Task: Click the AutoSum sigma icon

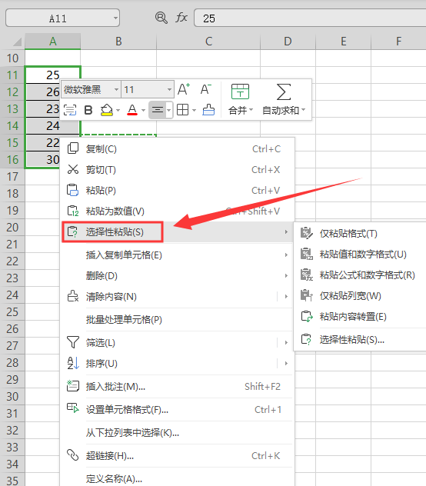Action: tap(284, 92)
